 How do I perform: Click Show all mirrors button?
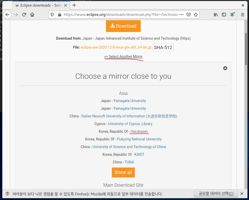[x=123, y=172]
